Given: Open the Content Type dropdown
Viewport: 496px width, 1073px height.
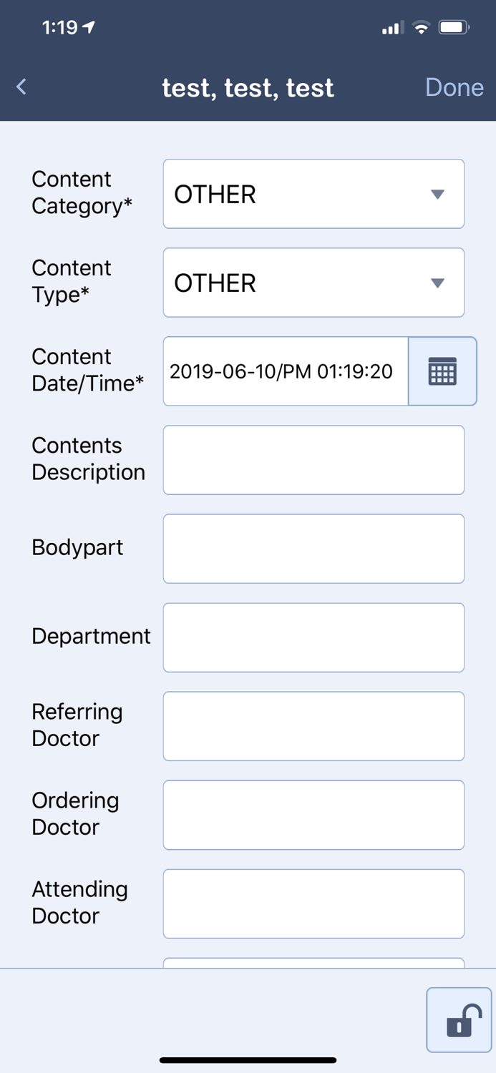Looking at the screenshot, I should [313, 283].
